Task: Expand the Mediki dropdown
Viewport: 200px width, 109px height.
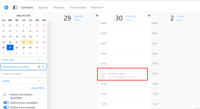Action: pos(43,81)
